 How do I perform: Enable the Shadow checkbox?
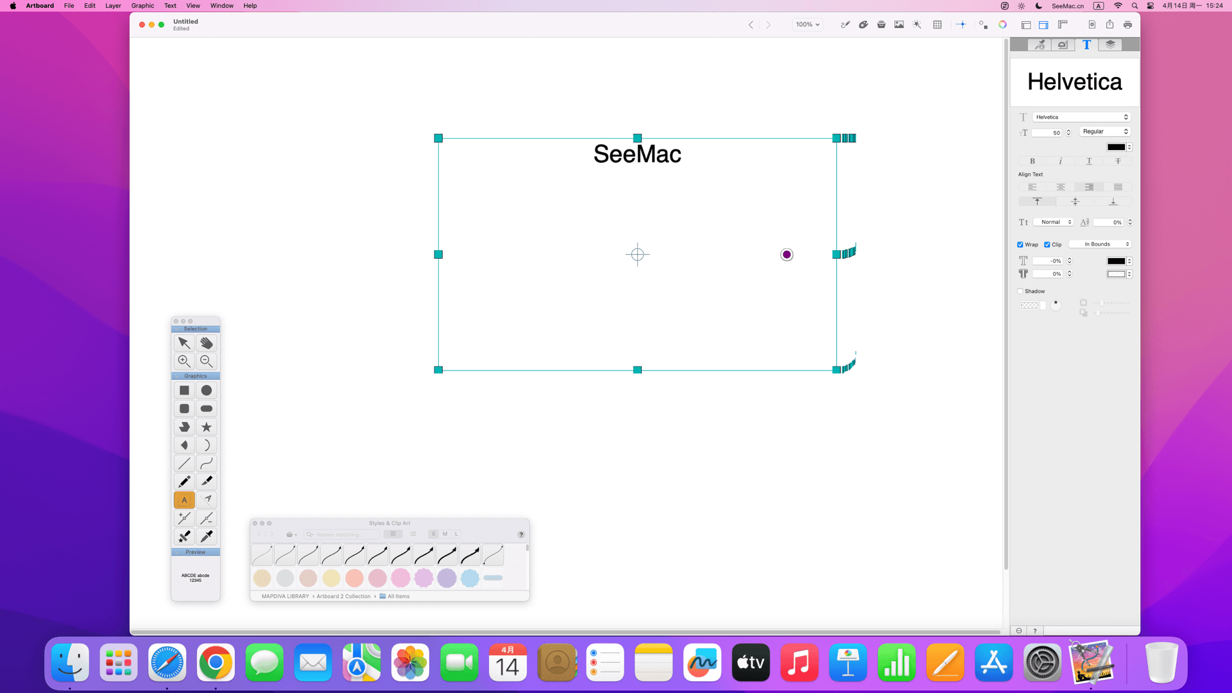pos(1020,291)
